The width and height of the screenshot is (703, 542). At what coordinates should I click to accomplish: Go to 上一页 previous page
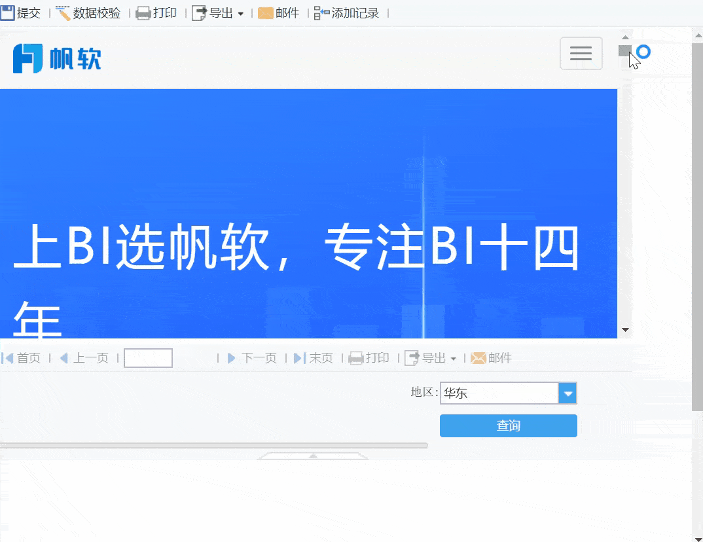84,358
